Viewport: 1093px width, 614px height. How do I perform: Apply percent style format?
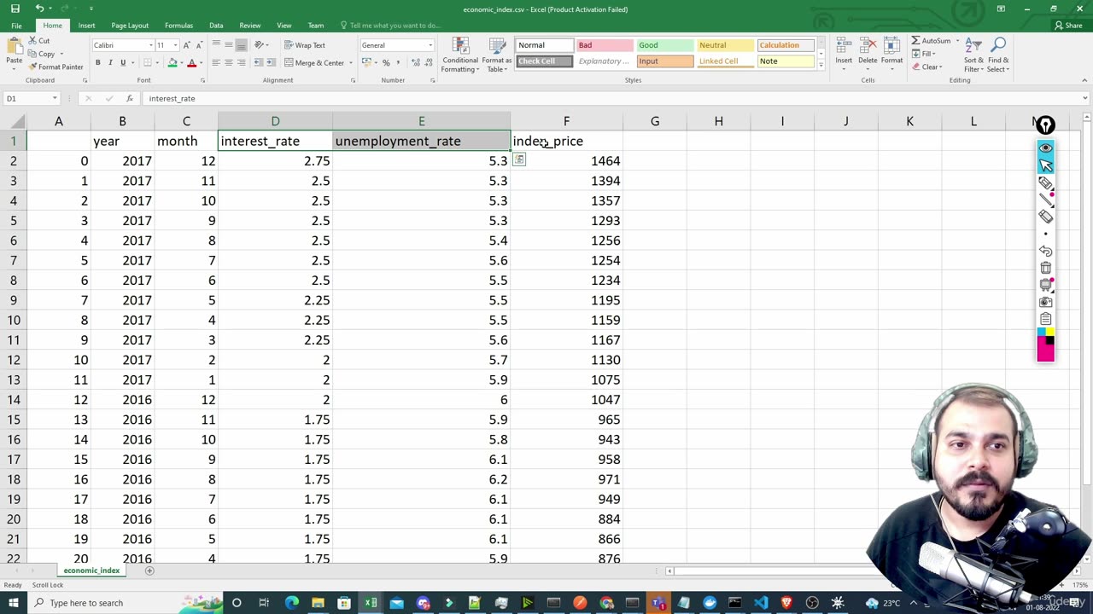386,62
